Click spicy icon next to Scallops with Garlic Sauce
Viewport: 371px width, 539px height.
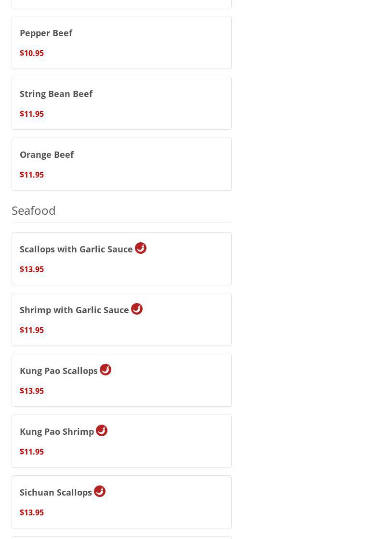[141, 248]
